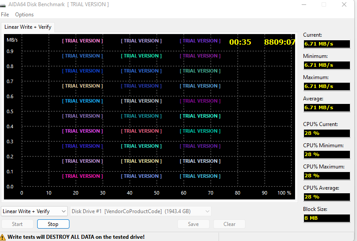Viewport: 357px width, 241px height.
Task: Open the Disk Drive #1 selection dropdown
Action: pyautogui.click(x=141, y=211)
